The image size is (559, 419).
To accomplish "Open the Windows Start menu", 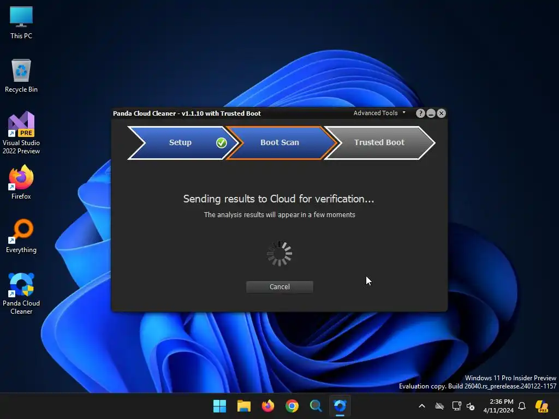I will (x=219, y=406).
